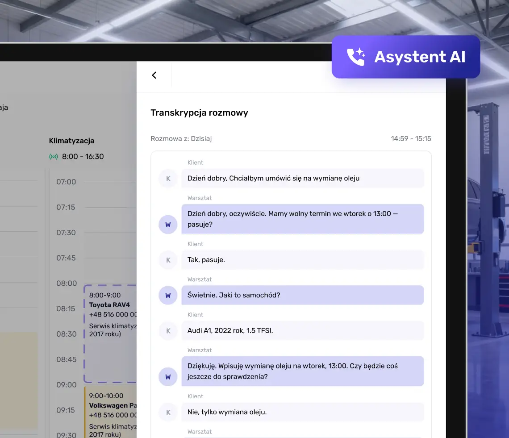Screen dimensions: 509x438
Task: Click the 14:59 - 15:15 call duration label
Action: click(x=411, y=138)
